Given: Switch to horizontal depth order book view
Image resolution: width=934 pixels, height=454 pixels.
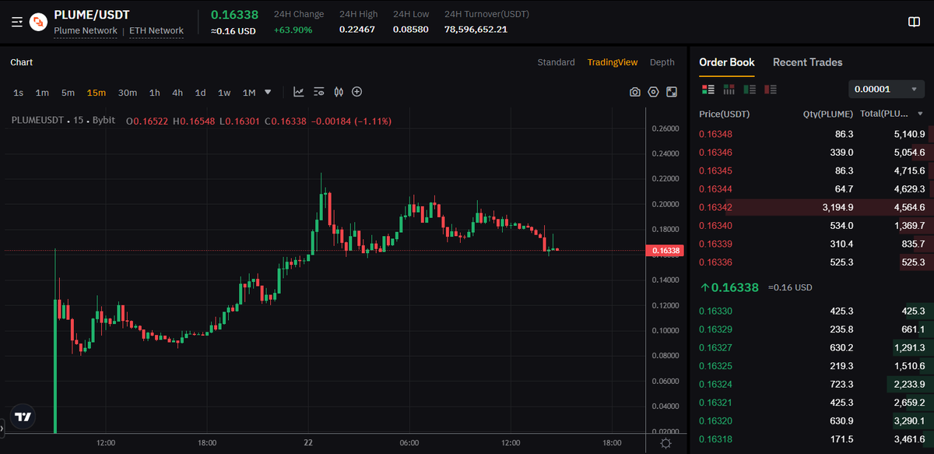Looking at the screenshot, I should [x=729, y=90].
